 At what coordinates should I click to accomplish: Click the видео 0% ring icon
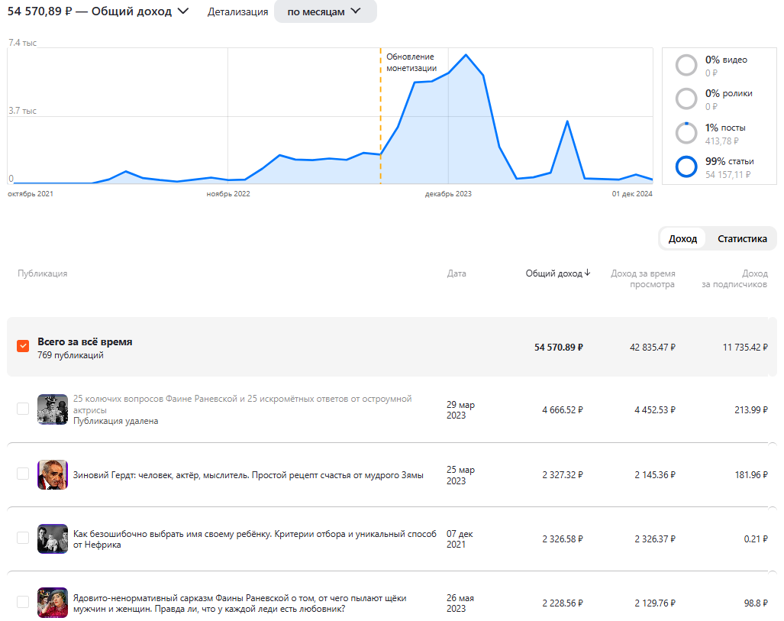pos(686,65)
